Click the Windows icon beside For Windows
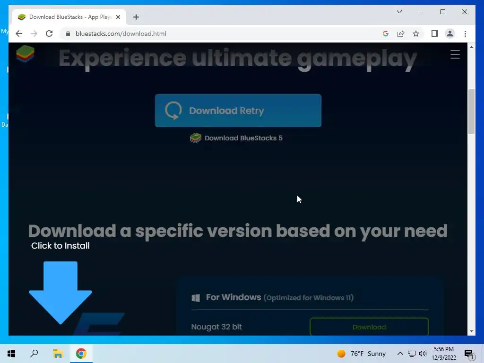 coord(196,298)
